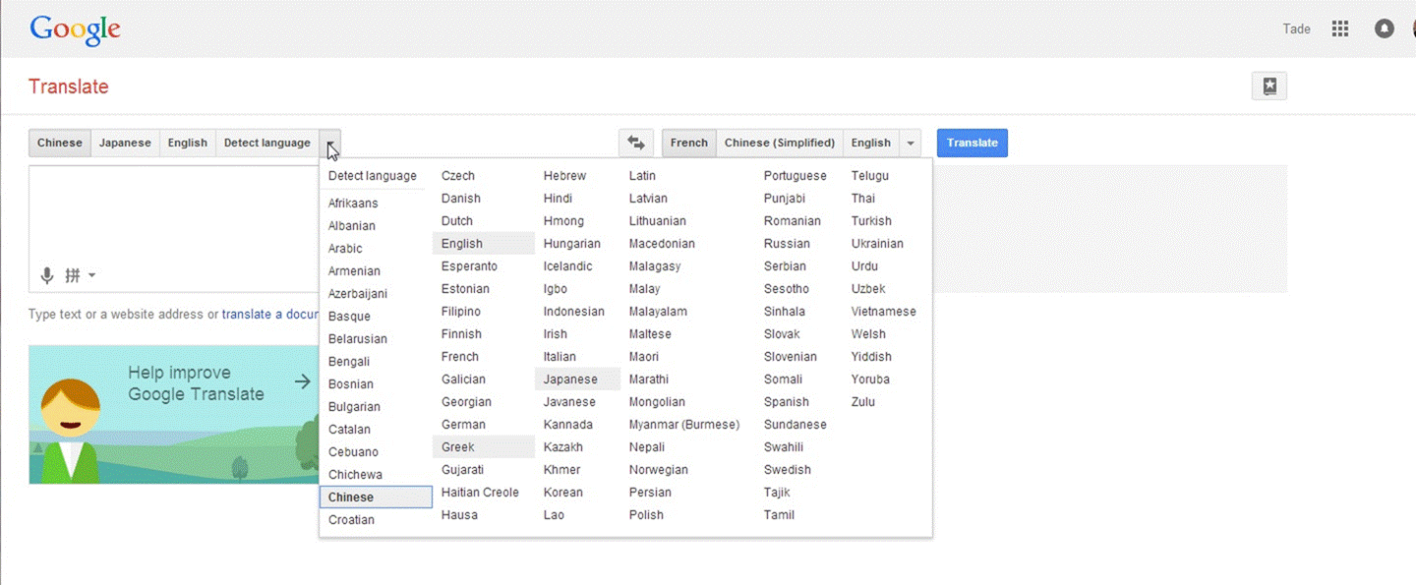The image size is (1416, 585).
Task: Select Chinese (Simplified) target tab
Action: click(x=780, y=143)
